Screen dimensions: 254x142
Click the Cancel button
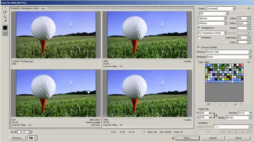213,138
